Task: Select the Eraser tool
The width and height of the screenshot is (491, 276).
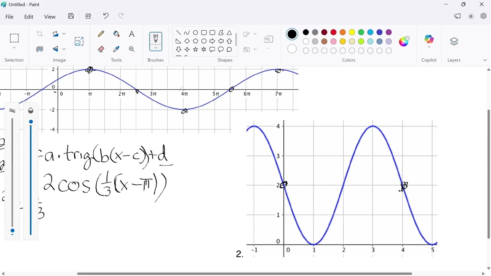Action: click(x=101, y=49)
